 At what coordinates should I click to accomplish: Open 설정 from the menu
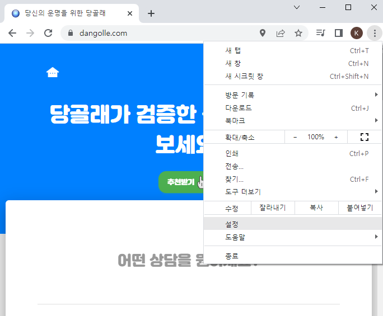pyautogui.click(x=293, y=224)
